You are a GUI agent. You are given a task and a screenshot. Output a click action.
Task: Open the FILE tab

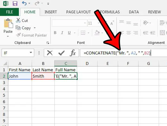click(9, 12)
